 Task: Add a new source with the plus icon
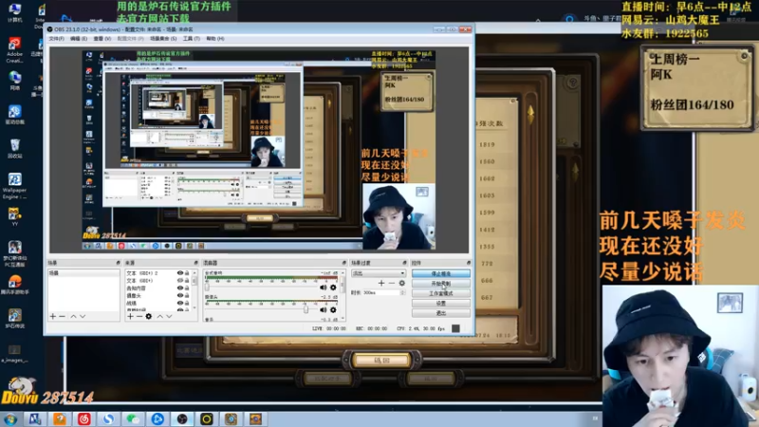click(x=130, y=316)
